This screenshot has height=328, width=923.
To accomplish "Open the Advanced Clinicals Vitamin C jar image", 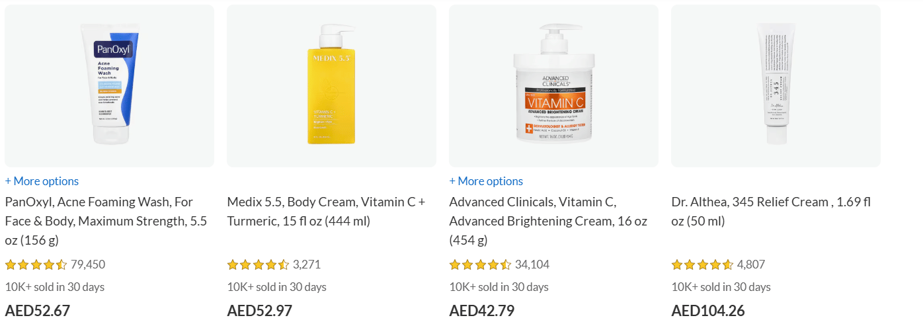I will (553, 85).
